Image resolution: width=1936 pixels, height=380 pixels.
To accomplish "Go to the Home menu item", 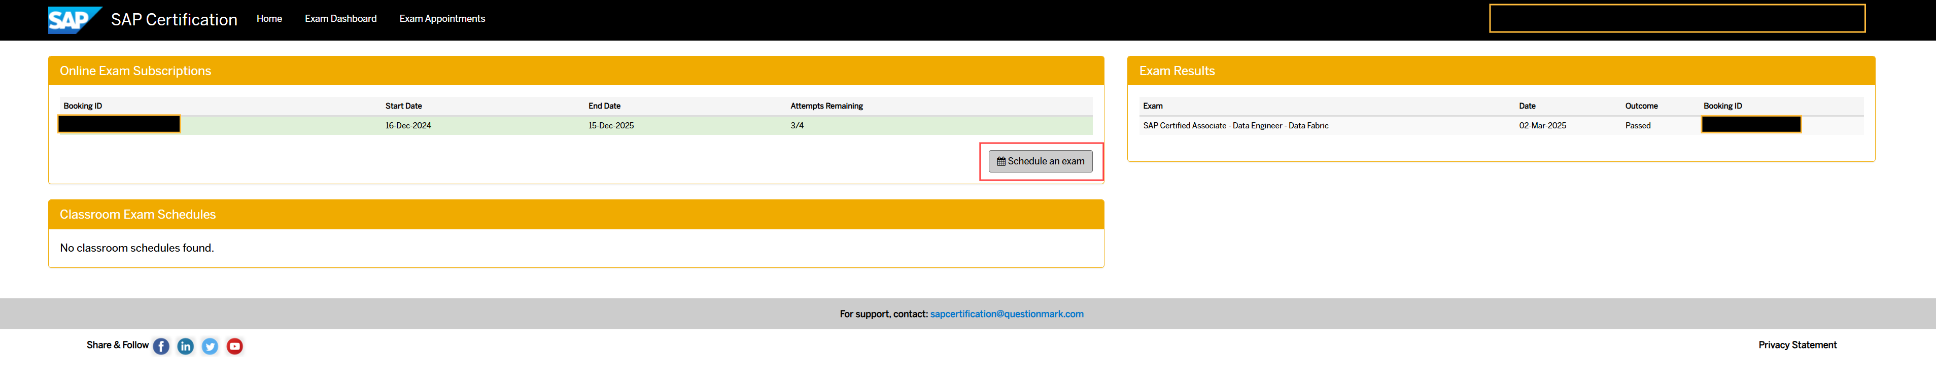I will (x=269, y=19).
